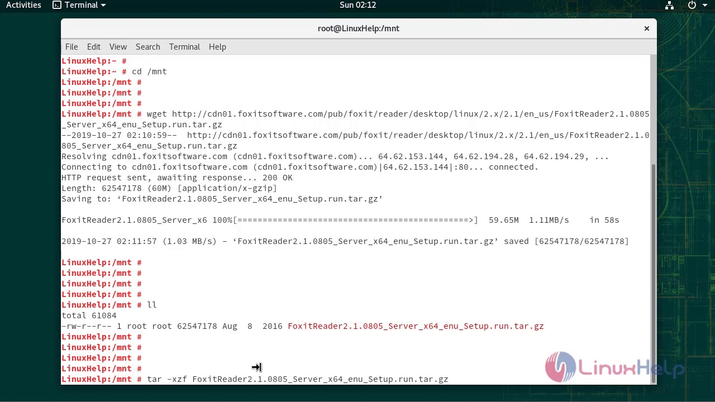Click the 'Resolving cdn01.foxitsoftware.com' line
This screenshot has height=402, width=715.
tap(335, 156)
